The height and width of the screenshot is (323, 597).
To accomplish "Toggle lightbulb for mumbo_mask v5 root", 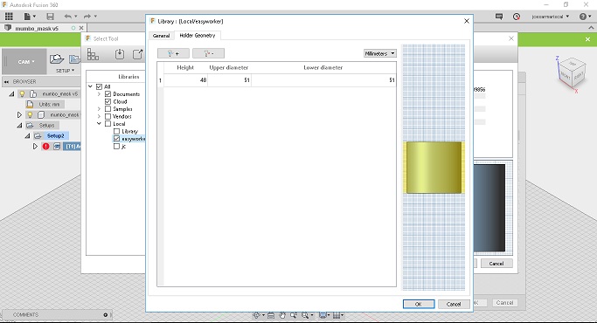I will pos(22,93).
